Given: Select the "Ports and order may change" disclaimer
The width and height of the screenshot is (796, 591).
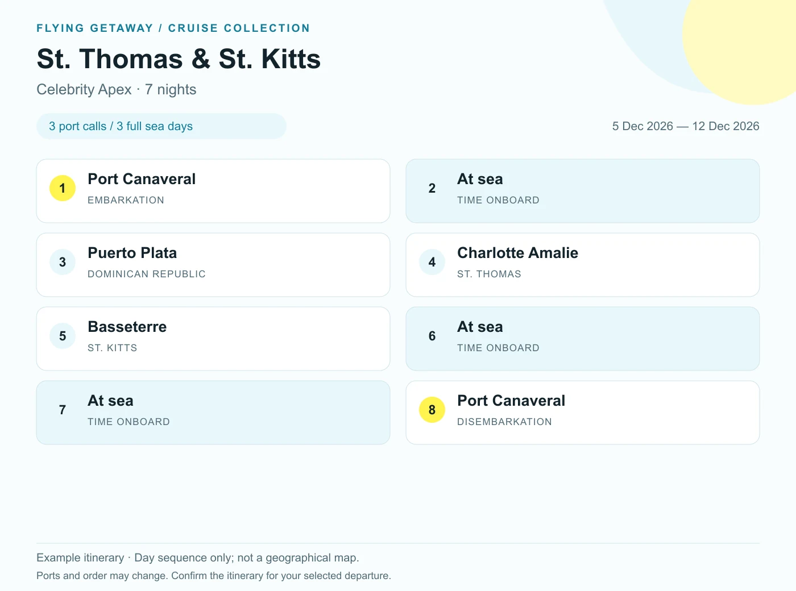Looking at the screenshot, I should pyautogui.click(x=214, y=576).
